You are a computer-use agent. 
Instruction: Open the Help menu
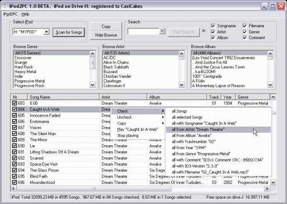(x=25, y=14)
